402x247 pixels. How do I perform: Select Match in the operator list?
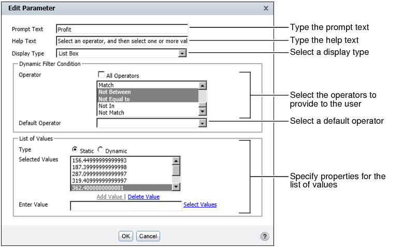(x=148, y=85)
